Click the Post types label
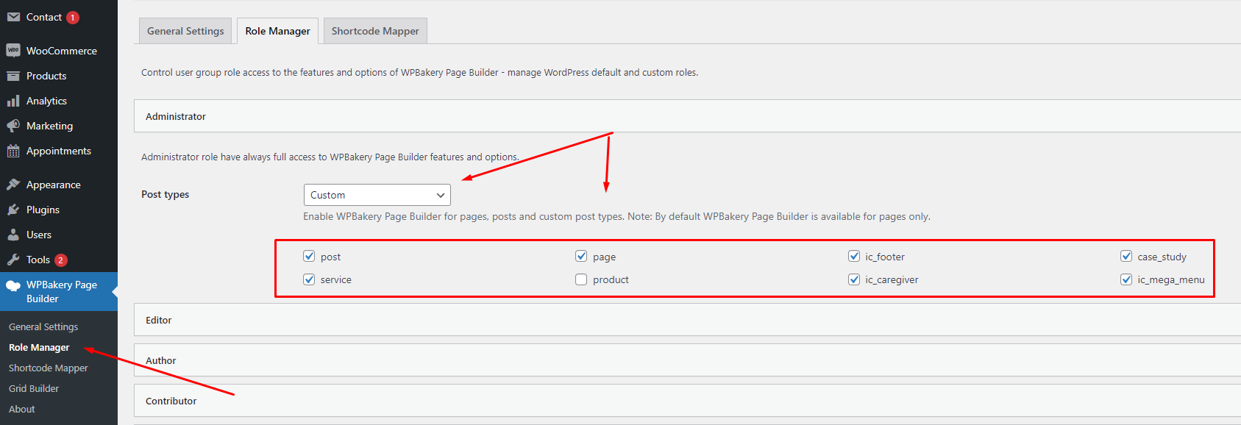Viewport: 1241px width, 425px height. point(165,194)
